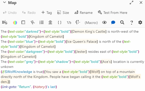Image resolution: width=145 pixels, height=91 pixels.
Task: Collapse the Map passage chevron
Action: [x=5, y=3]
